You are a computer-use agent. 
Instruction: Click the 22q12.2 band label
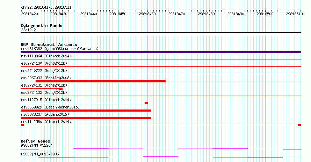tap(28, 30)
